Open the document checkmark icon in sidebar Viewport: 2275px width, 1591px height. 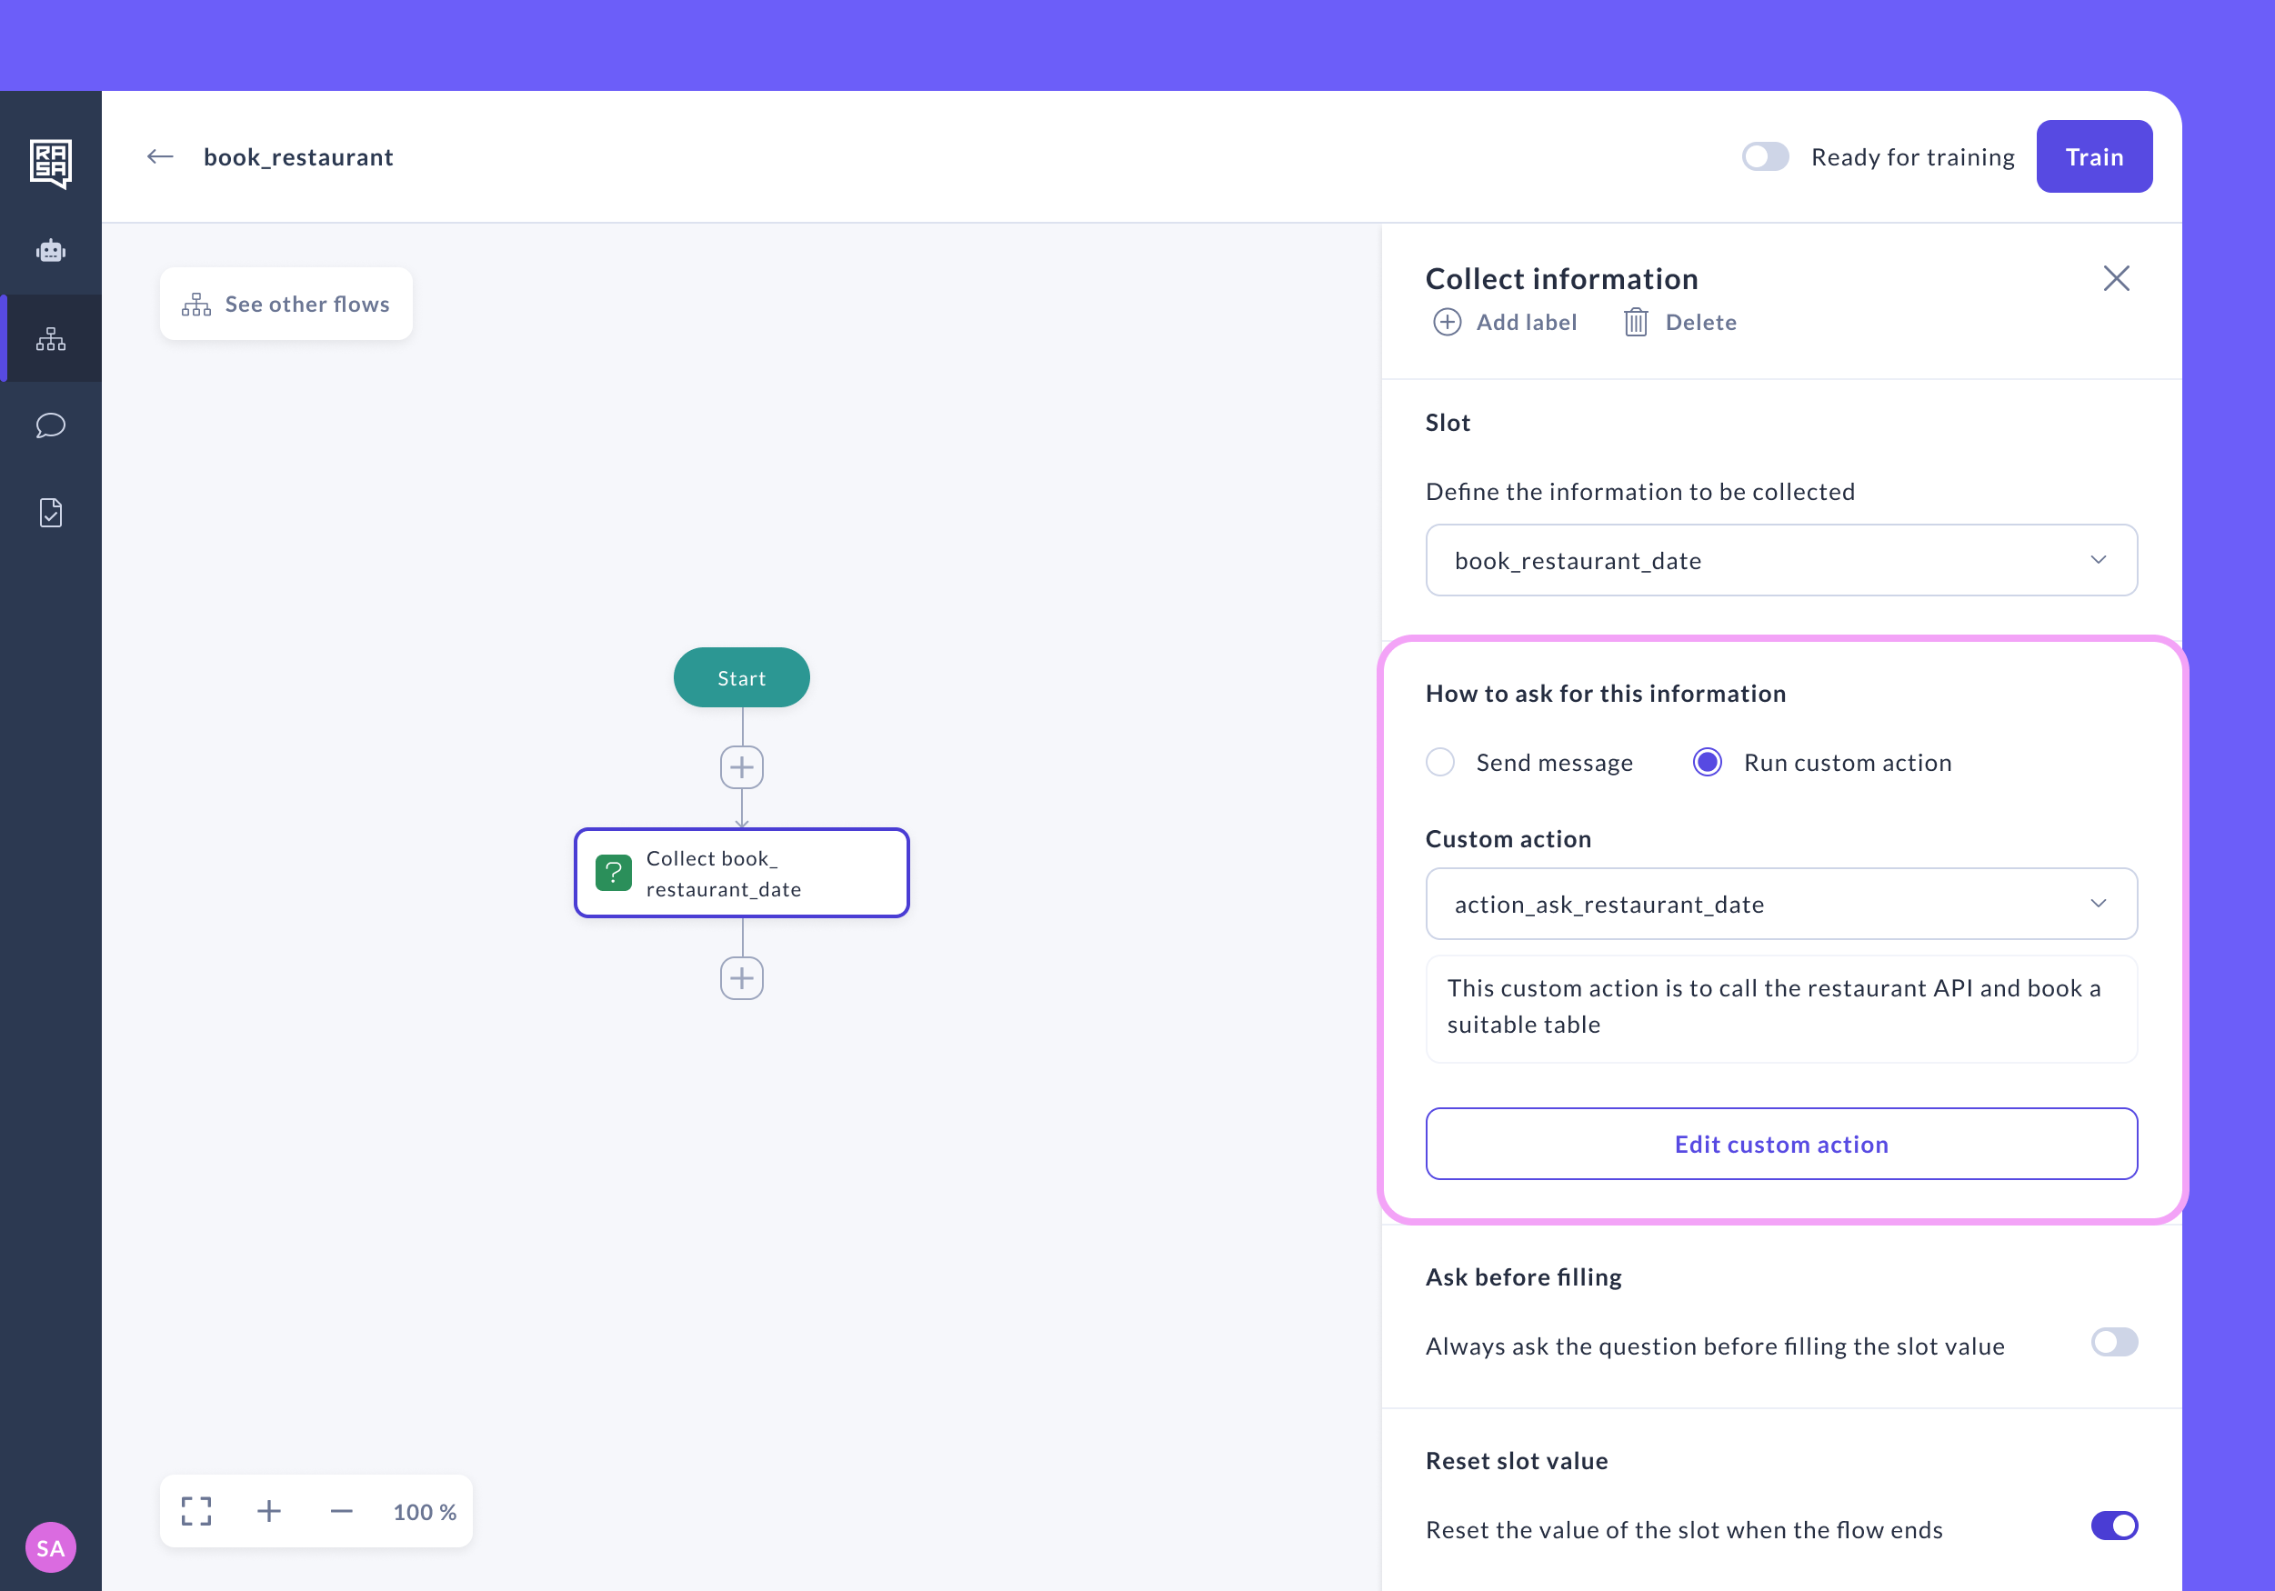pyautogui.click(x=51, y=513)
